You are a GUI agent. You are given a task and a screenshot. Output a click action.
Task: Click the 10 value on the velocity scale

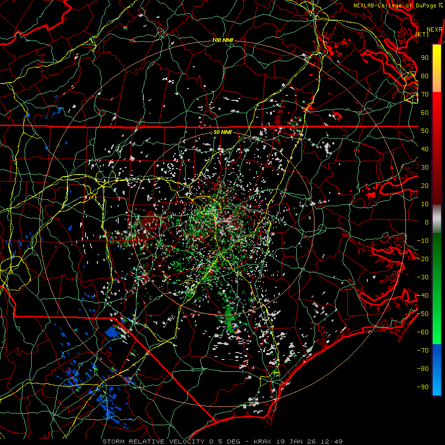425,204
